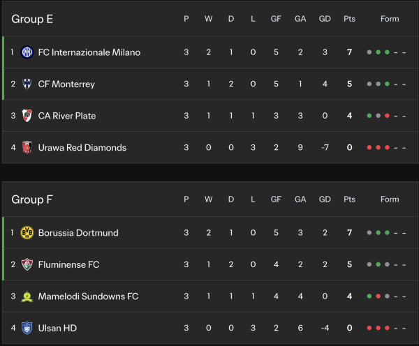Click Group E Pts column header
This screenshot has width=419, height=346.
click(349, 19)
